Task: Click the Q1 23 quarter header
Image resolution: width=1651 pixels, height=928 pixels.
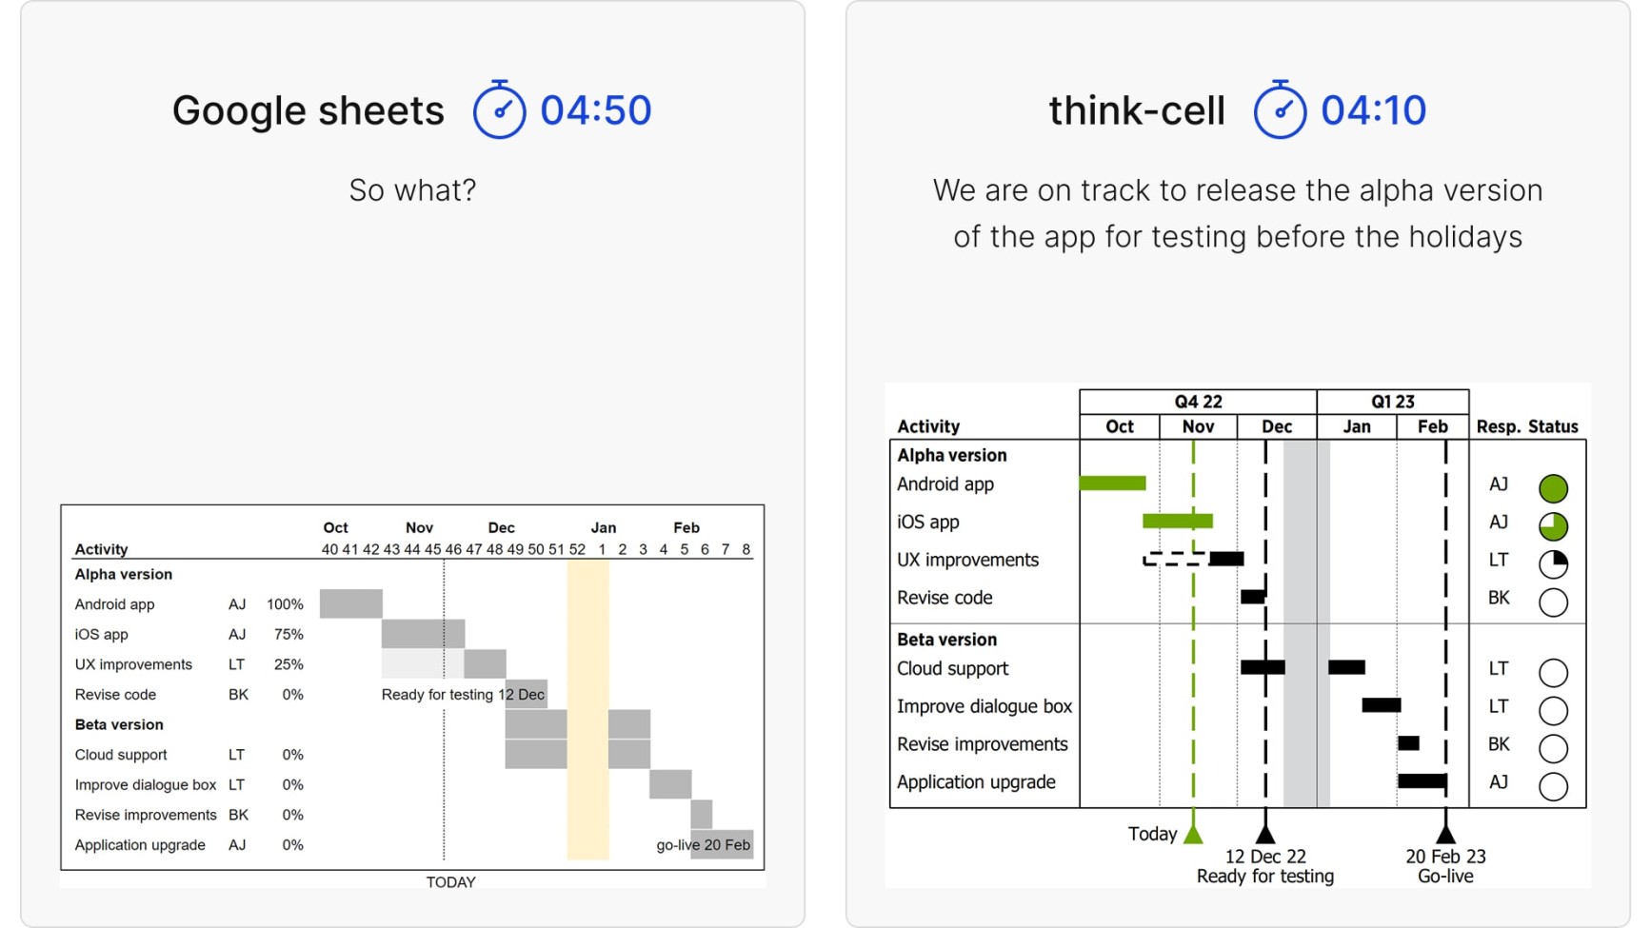Action: (x=1393, y=402)
